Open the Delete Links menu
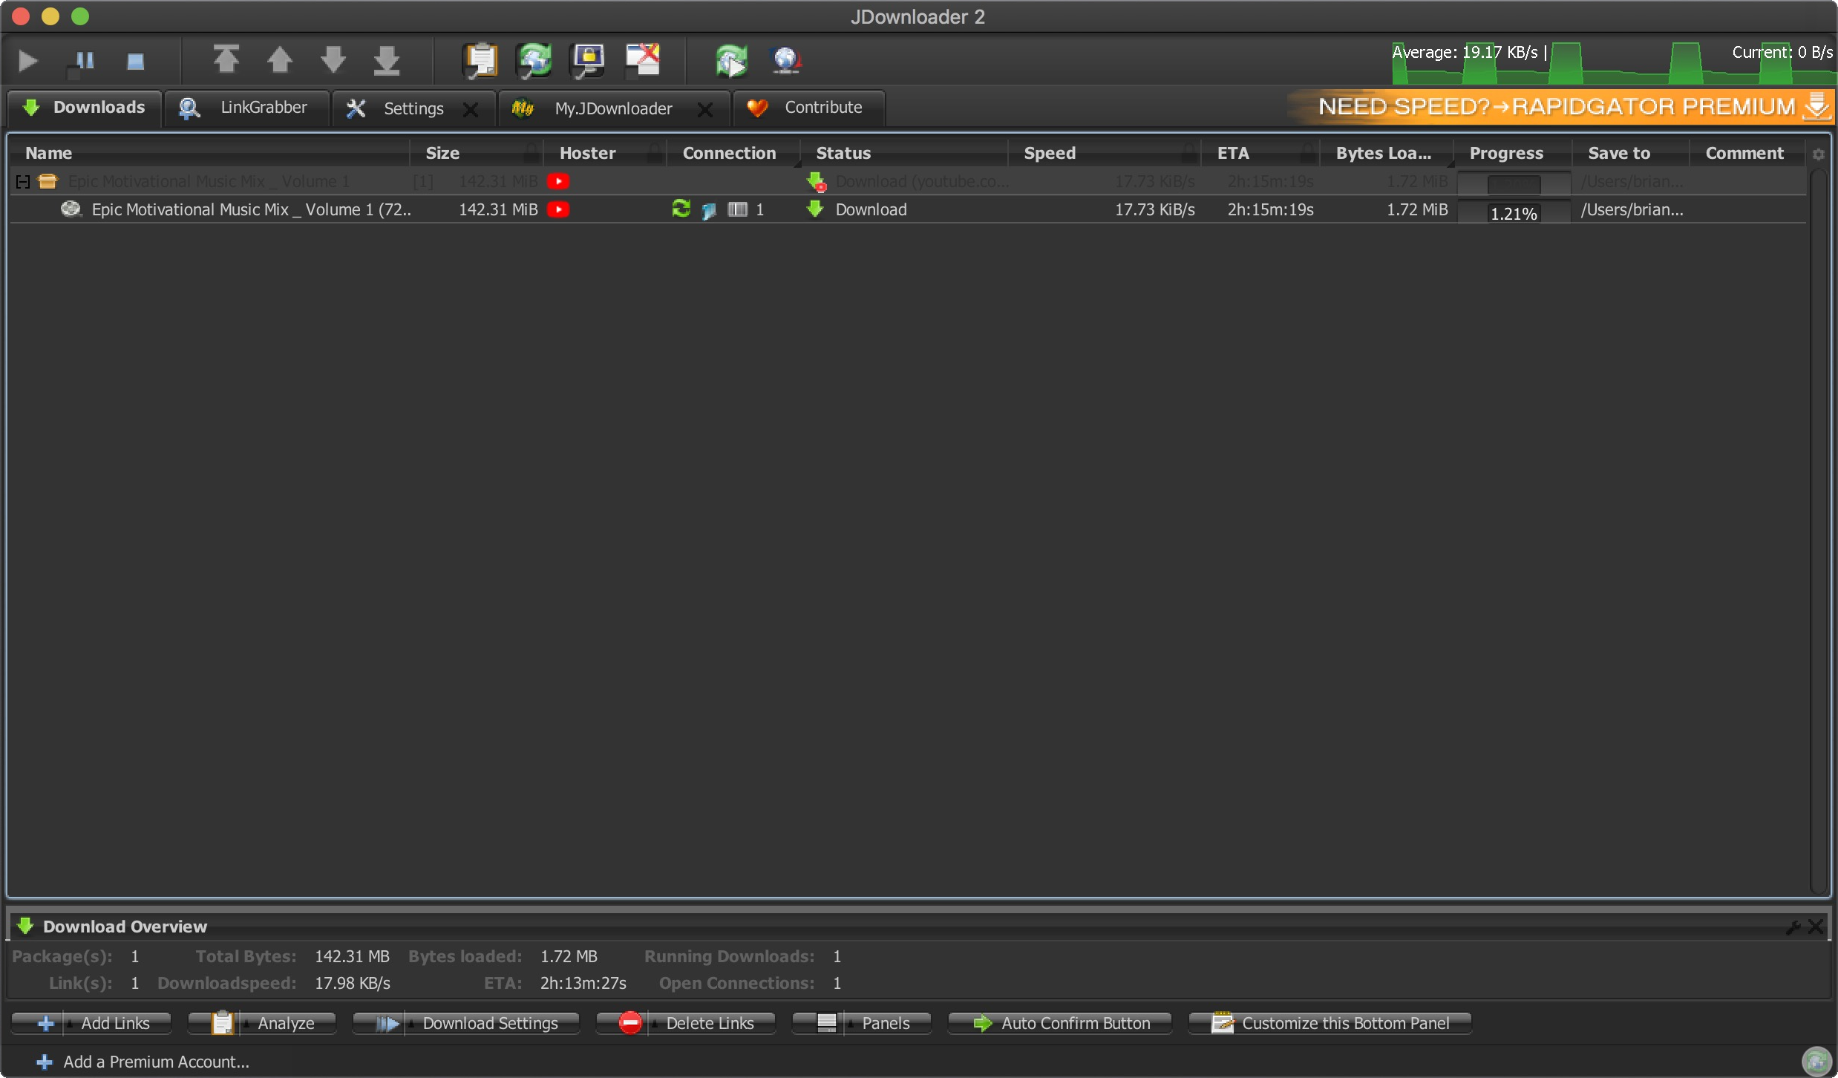The height and width of the screenshot is (1078, 1838). (686, 1023)
